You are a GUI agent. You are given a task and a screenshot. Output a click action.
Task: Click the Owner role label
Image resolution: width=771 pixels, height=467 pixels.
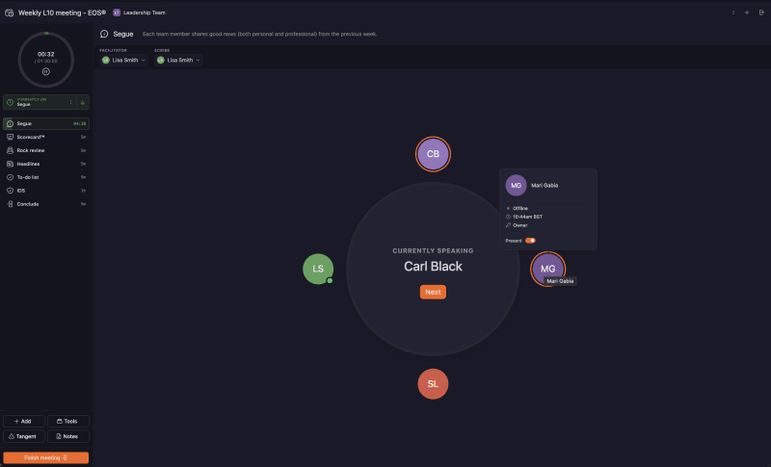520,225
